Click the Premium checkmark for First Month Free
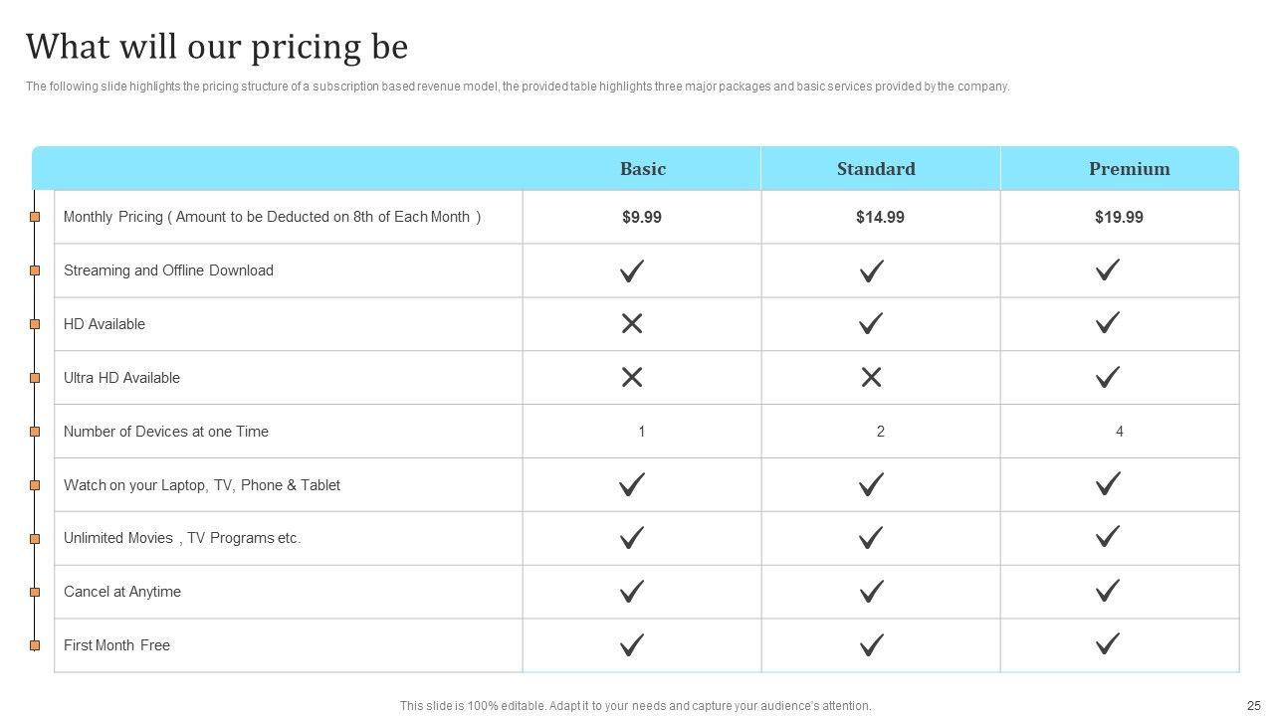Viewport: 1274px width, 716px height. pos(1108,644)
